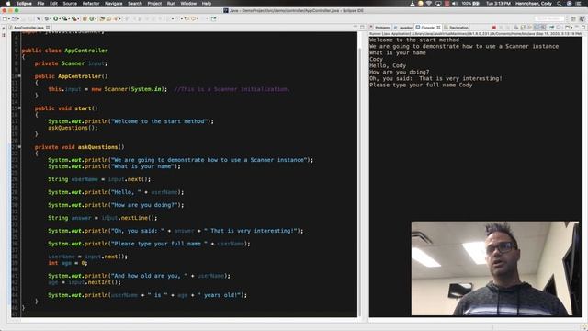This screenshot has height=331, width=588.
Task: Click the 'askQuestions();' call in start()
Action: coord(73,128)
